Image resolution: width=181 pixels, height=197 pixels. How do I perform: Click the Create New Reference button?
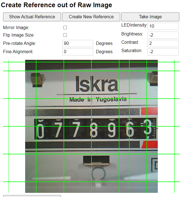91,17
